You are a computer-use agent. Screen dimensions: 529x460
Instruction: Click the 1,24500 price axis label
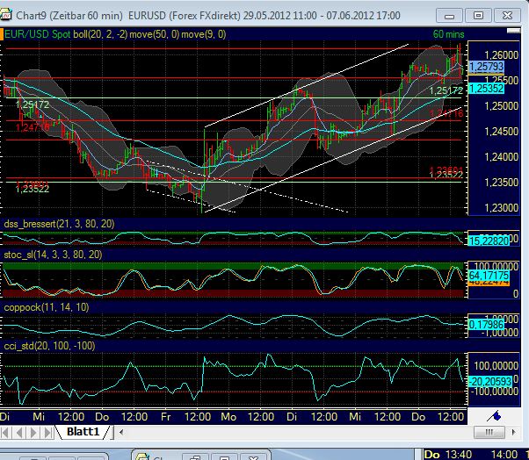click(x=501, y=132)
